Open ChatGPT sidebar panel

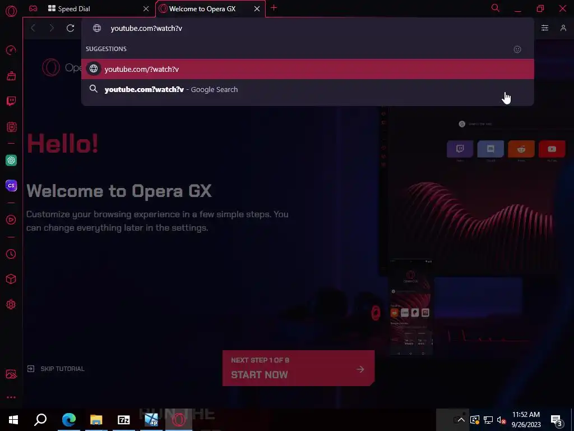click(11, 160)
